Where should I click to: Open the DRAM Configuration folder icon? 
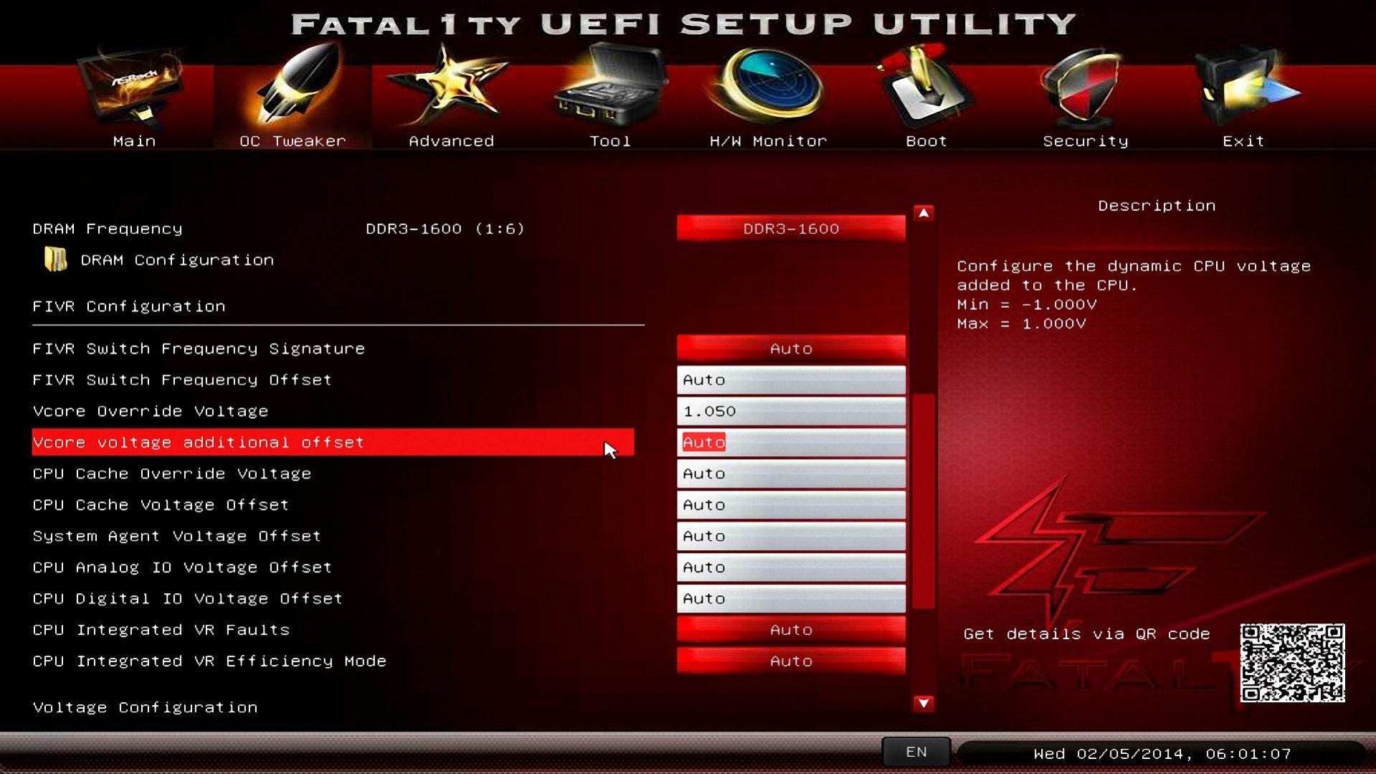(x=55, y=259)
